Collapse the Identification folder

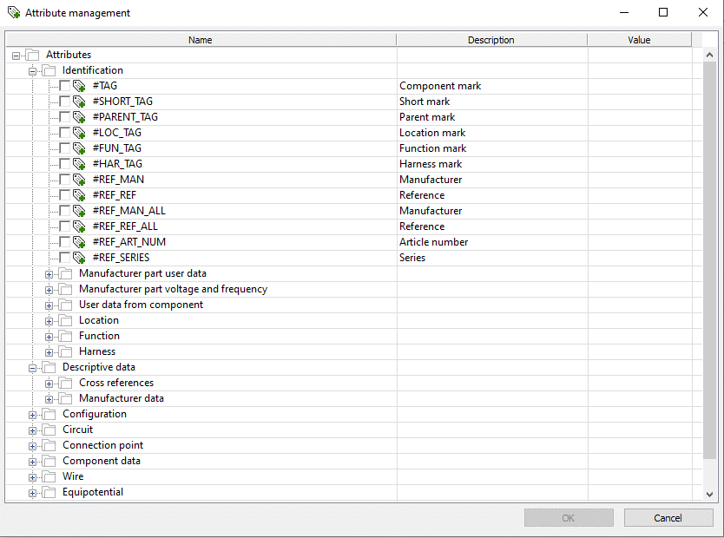pos(33,71)
